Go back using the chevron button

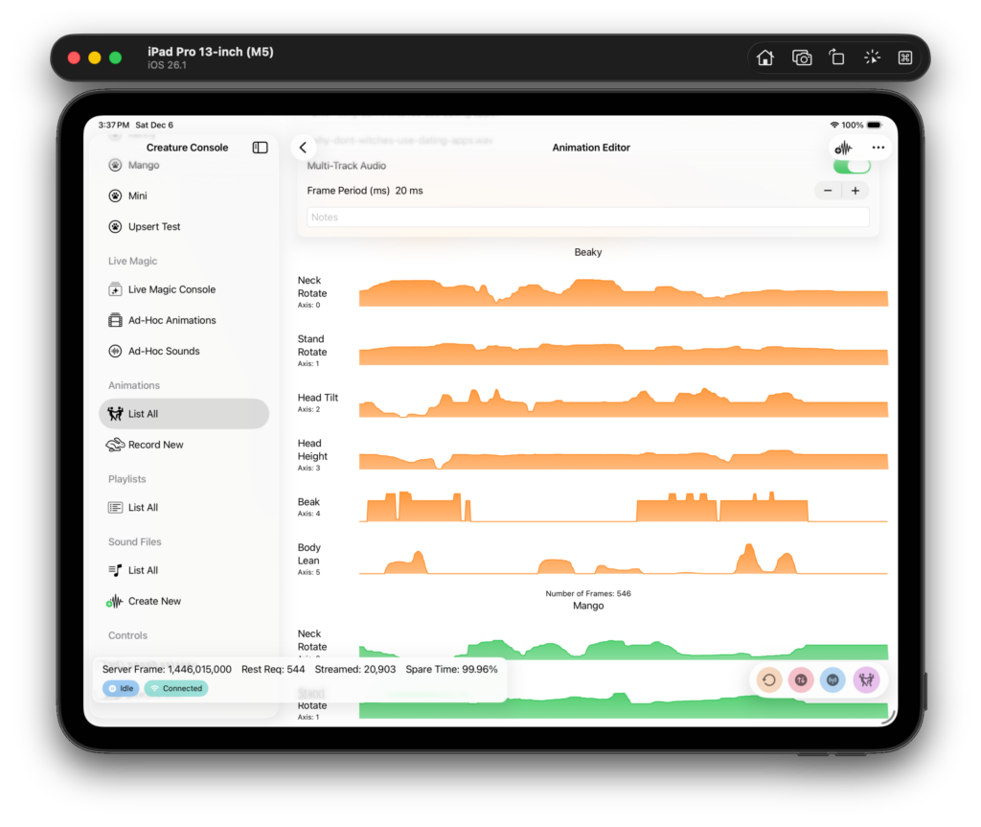304,148
